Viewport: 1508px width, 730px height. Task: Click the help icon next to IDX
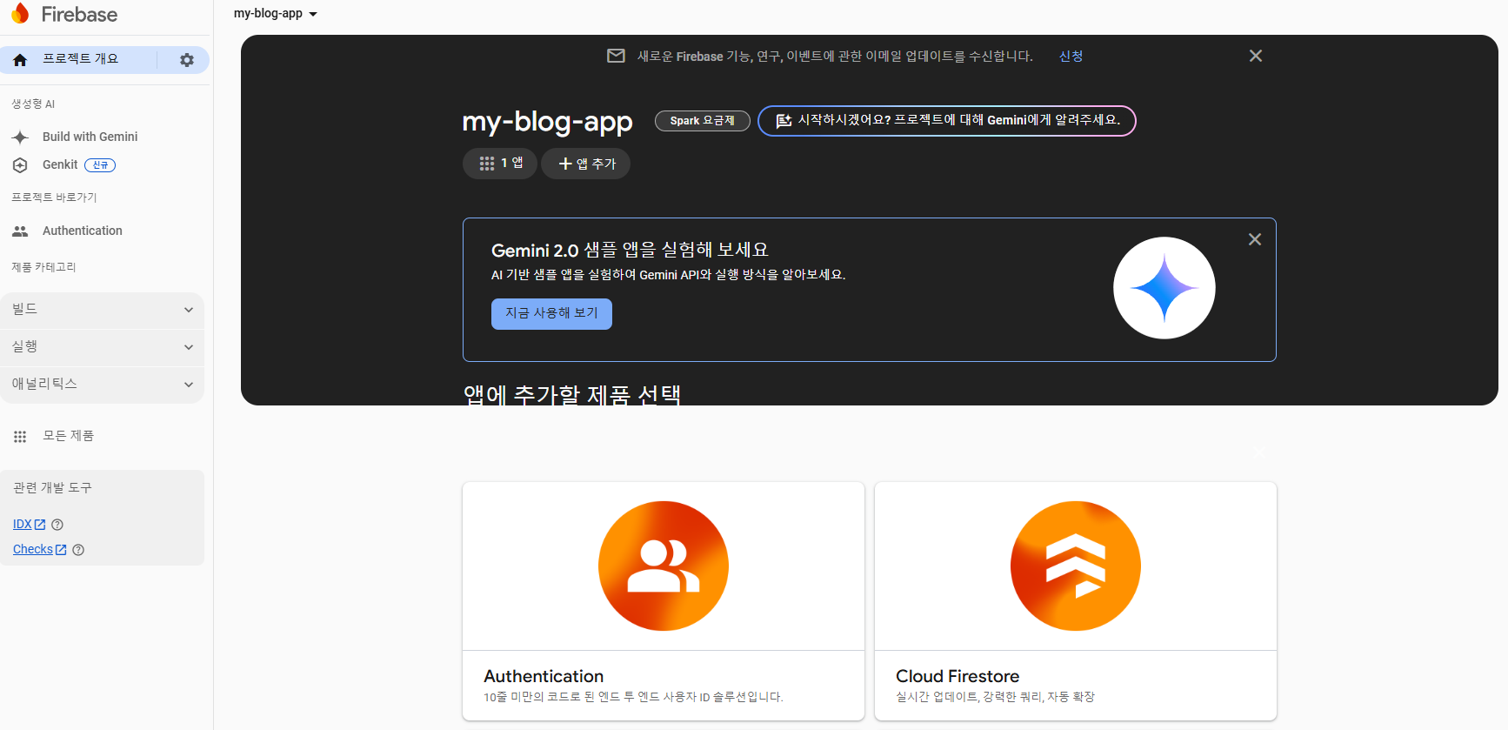pyautogui.click(x=57, y=525)
